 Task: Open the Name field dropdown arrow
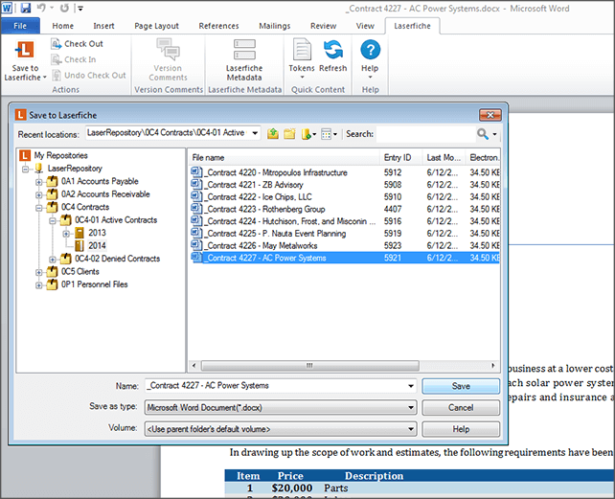411,386
